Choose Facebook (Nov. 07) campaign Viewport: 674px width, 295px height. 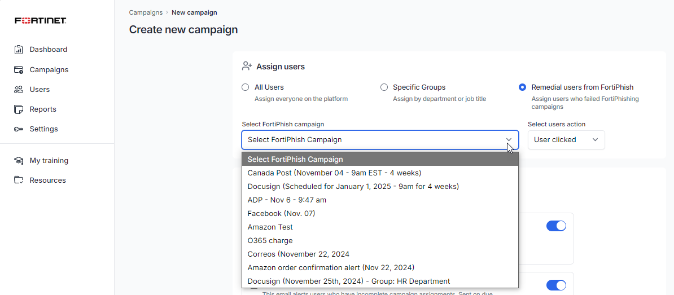[380, 213]
